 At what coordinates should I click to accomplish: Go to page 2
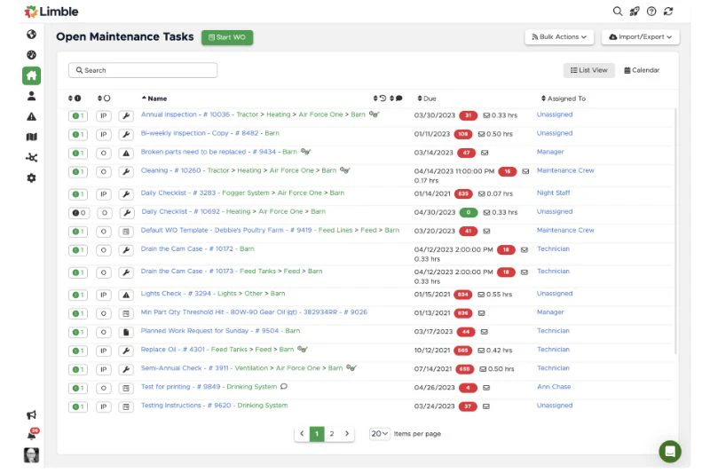point(332,434)
